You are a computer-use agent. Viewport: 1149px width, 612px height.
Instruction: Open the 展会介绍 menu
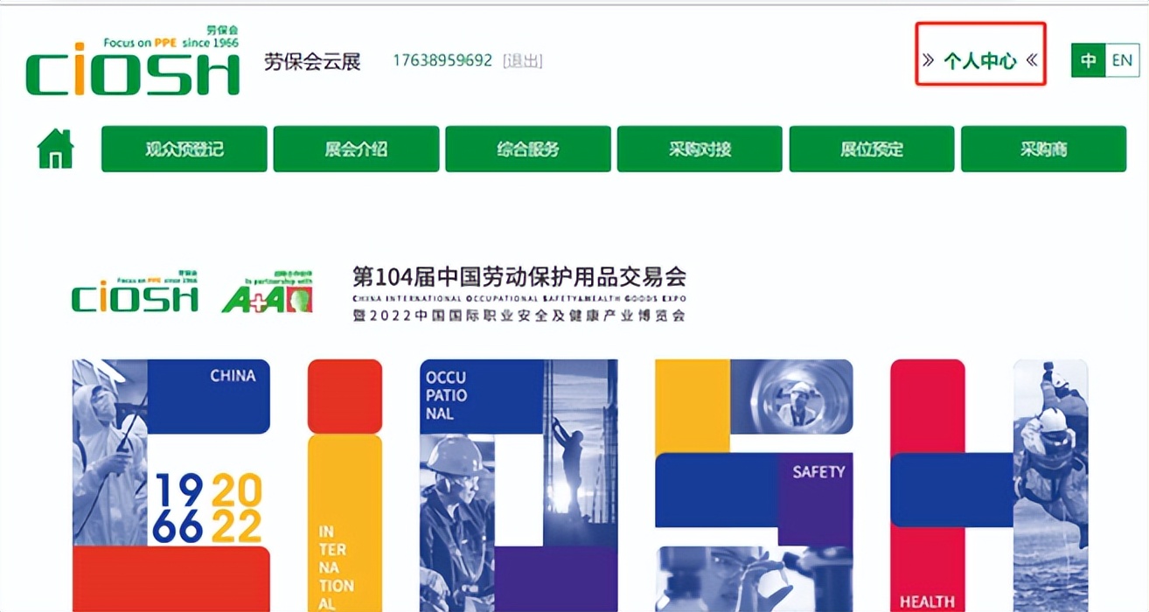356,149
